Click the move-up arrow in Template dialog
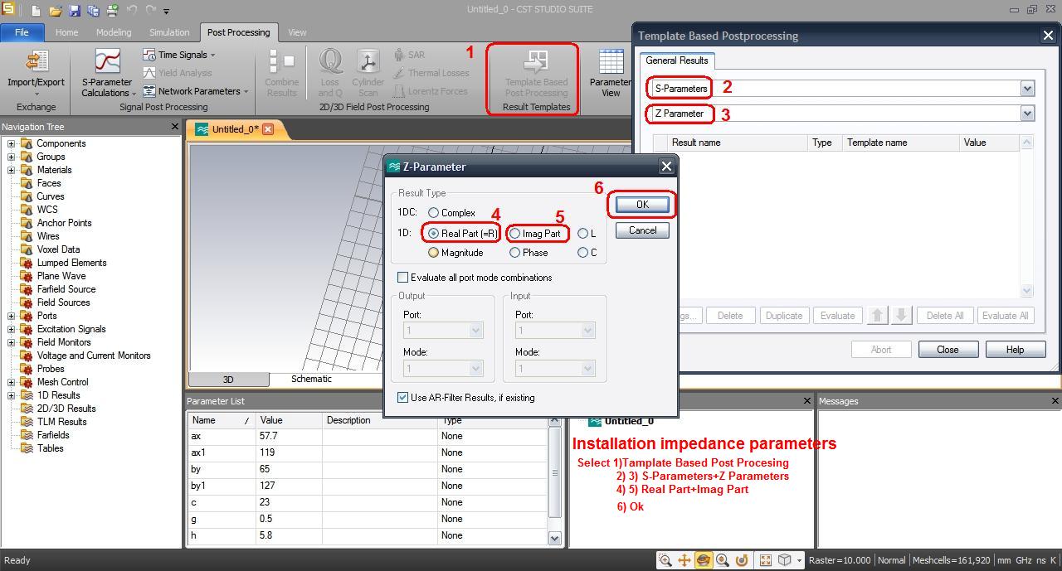 pyautogui.click(x=877, y=315)
